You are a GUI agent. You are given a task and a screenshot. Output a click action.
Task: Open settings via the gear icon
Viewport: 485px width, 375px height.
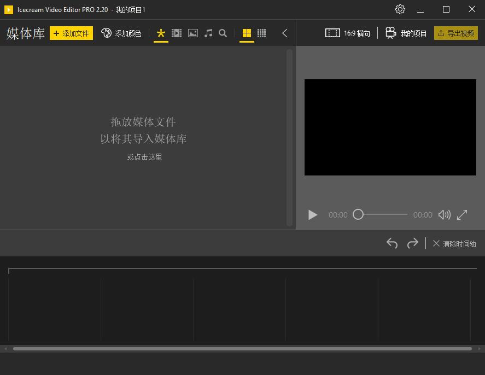coord(400,9)
